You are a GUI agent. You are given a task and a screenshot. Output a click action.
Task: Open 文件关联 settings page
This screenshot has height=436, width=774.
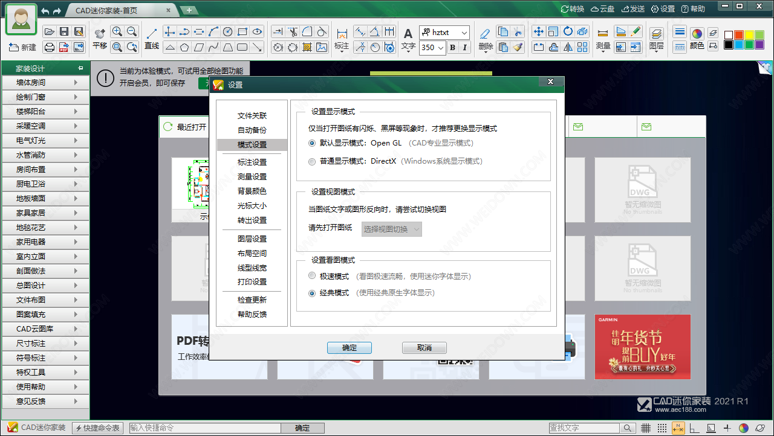pyautogui.click(x=252, y=115)
